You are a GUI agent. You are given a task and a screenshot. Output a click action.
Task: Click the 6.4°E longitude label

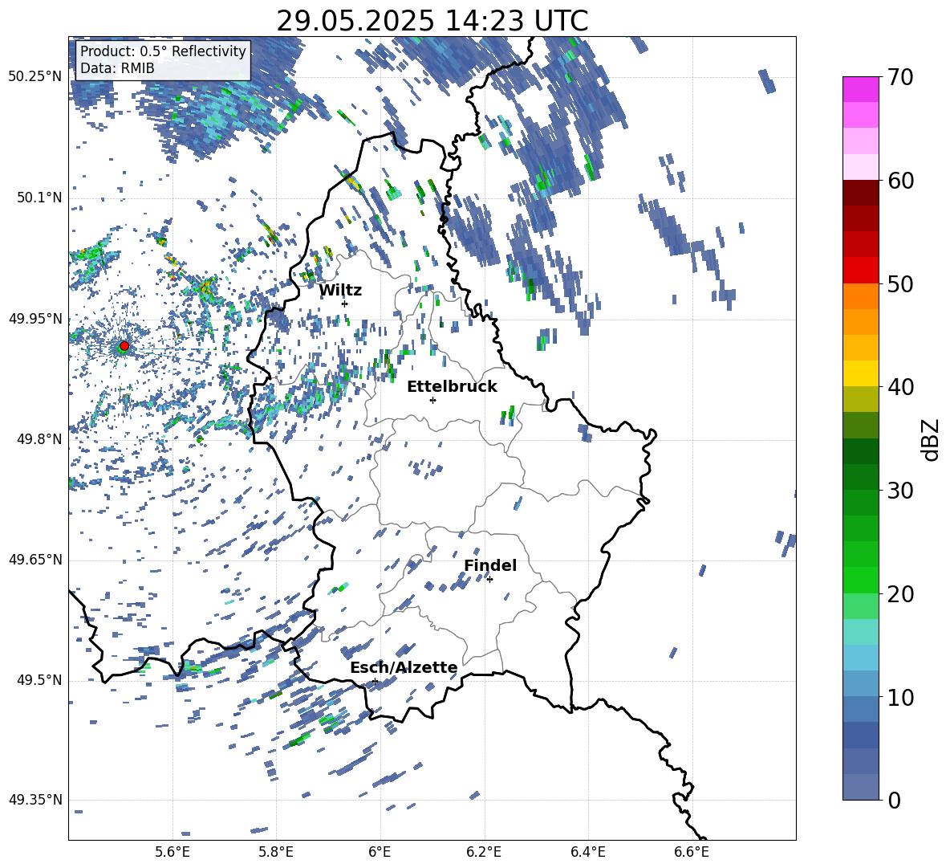587,853
